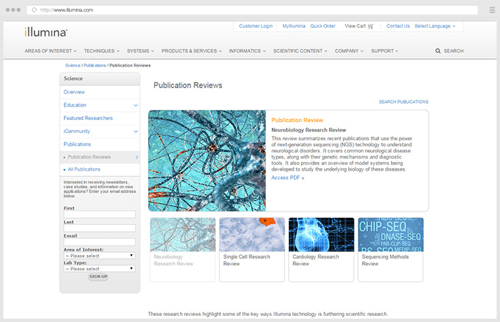The image size is (500, 322).
Task: Select the Sequencing Methods Review thumbnail
Action: pyautogui.click(x=390, y=235)
